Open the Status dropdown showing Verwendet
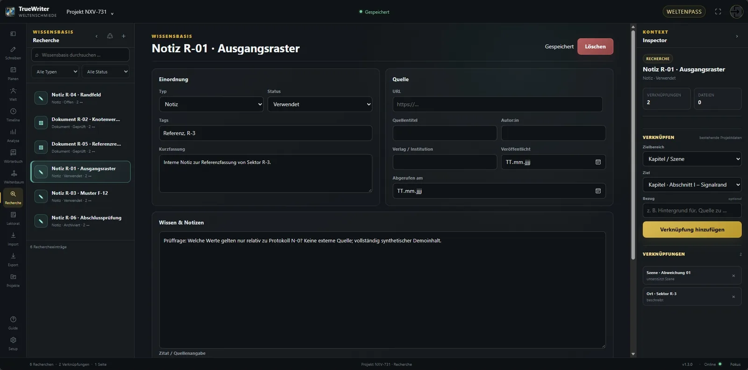 point(320,104)
